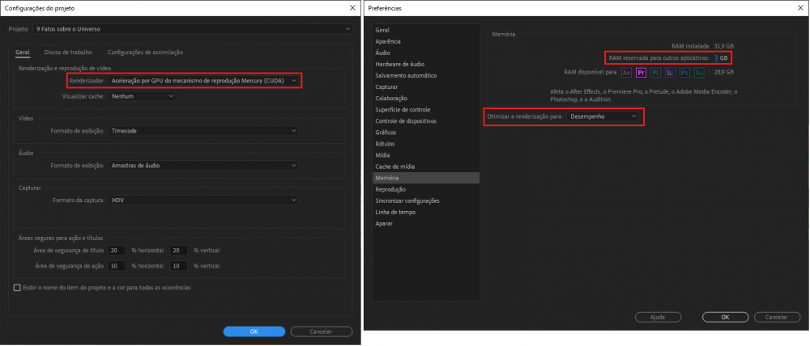
Task: Close the Preferências dialog window
Action: pos(799,7)
